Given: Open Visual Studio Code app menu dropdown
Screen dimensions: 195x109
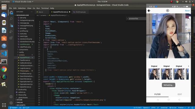Looking at the screenshot, I should pyautogui.click(x=23, y=2).
